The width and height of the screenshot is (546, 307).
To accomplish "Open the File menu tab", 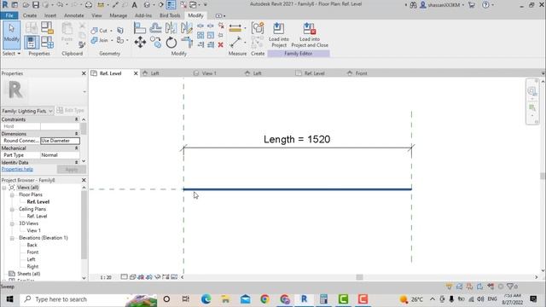I will (9, 15).
